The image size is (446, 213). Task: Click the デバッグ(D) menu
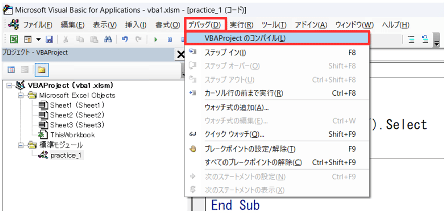tap(205, 25)
